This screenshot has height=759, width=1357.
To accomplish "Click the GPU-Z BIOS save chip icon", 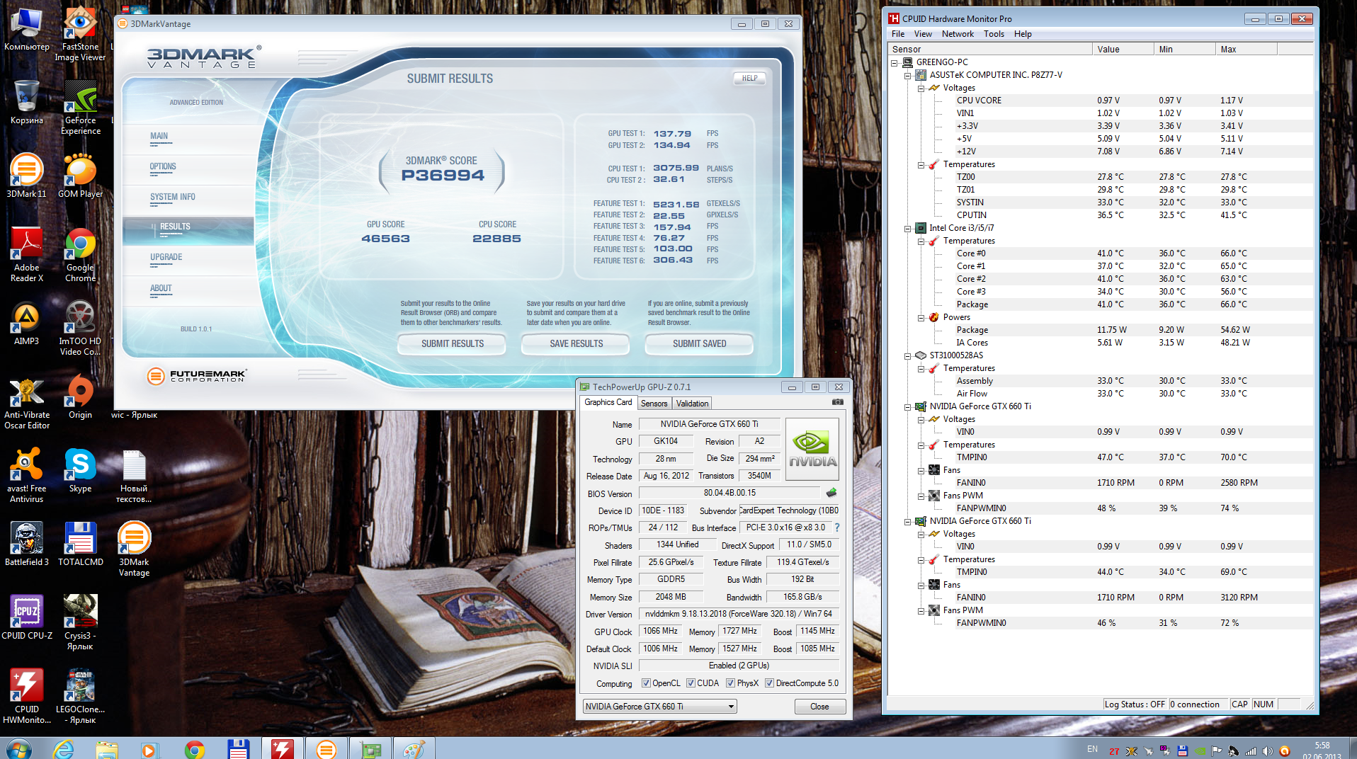I will tap(831, 493).
